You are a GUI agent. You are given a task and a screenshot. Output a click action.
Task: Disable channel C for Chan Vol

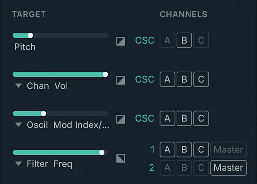pyautogui.click(x=201, y=79)
